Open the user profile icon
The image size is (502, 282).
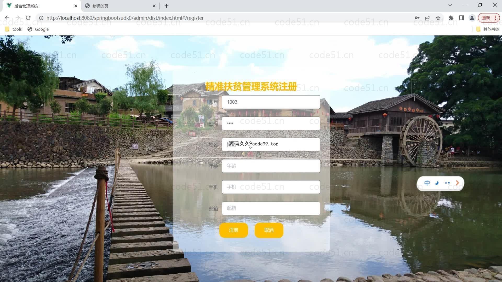472,18
